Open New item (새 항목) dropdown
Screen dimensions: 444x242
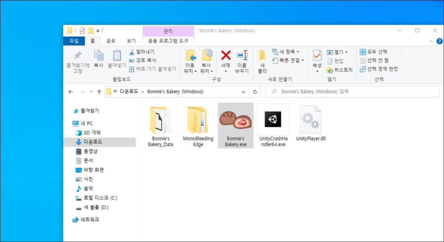coord(285,52)
